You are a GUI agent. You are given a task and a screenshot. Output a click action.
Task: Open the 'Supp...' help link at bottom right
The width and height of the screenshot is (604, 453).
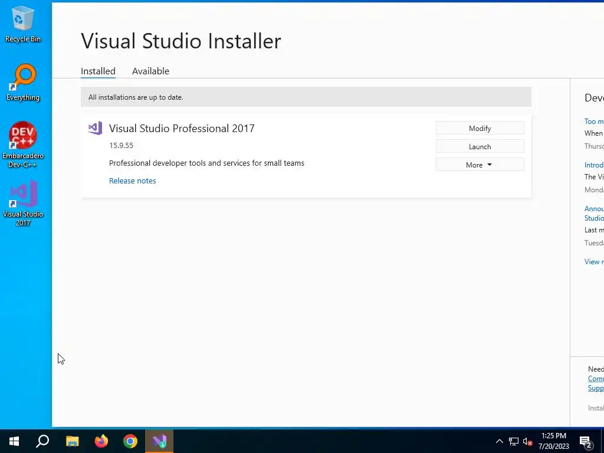[596, 388]
